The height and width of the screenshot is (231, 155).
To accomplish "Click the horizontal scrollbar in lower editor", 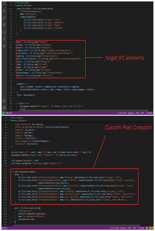I will (77, 225).
